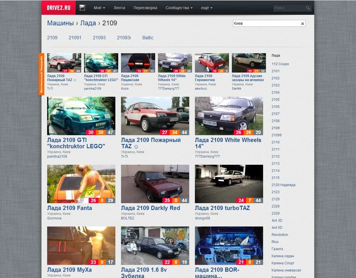Open user profile Staf4ik
The width and height of the screenshot is (356, 278).
(237, 89)
